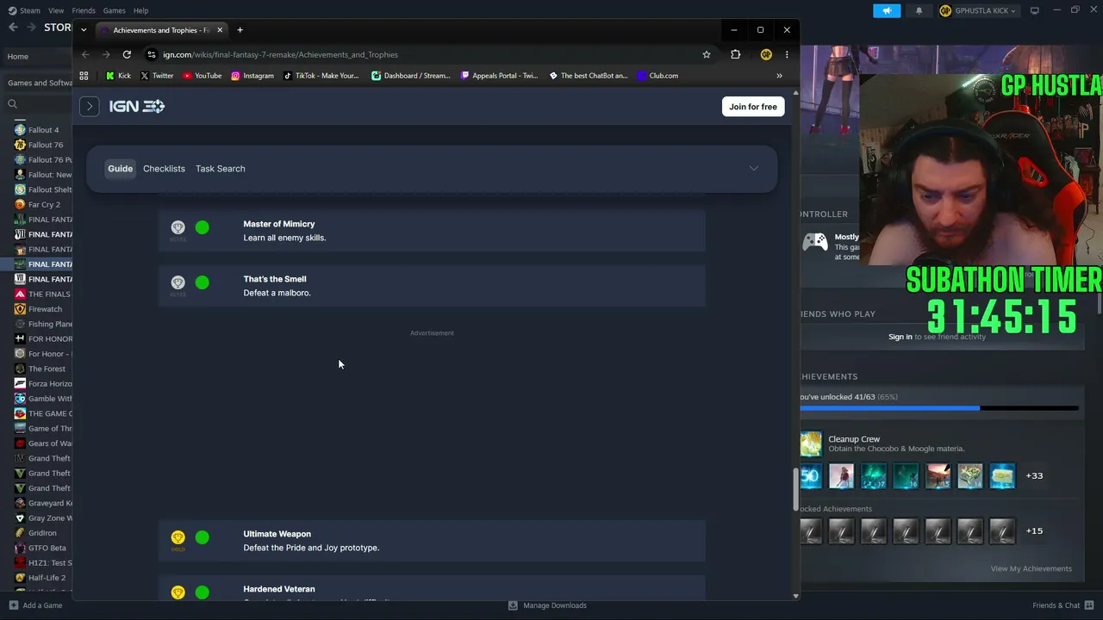Viewport: 1103px width, 620px height.
Task: Open the Instagram bookmark
Action: 252,76
